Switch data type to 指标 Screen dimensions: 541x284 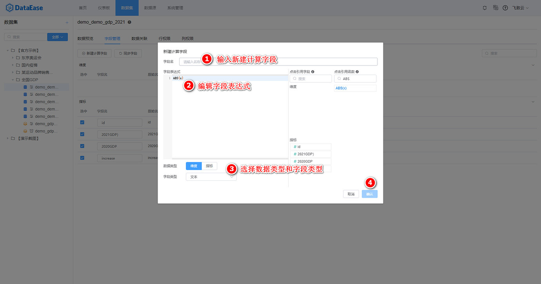(209, 166)
